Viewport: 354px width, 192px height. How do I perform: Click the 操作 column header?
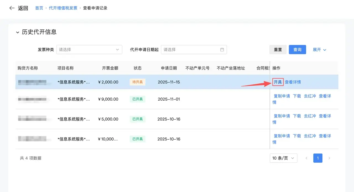point(276,68)
